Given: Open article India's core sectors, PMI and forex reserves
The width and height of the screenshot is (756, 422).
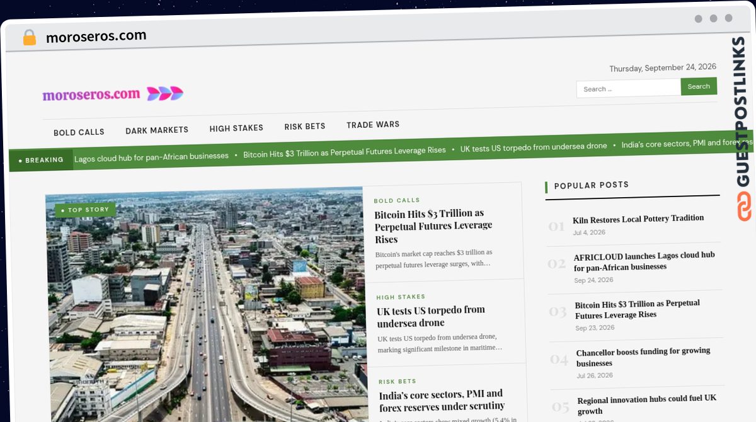Looking at the screenshot, I should pyautogui.click(x=442, y=401).
